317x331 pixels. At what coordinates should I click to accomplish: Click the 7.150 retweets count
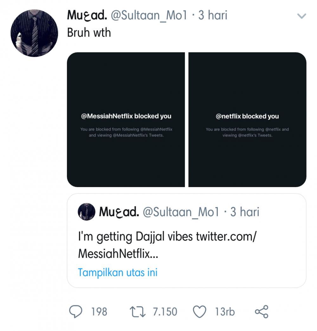165,312
